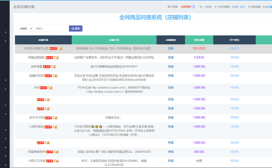Viewport: 272px width, 168px height.
Task: Click the 店铺名称 column header
Action: click(x=43, y=40)
